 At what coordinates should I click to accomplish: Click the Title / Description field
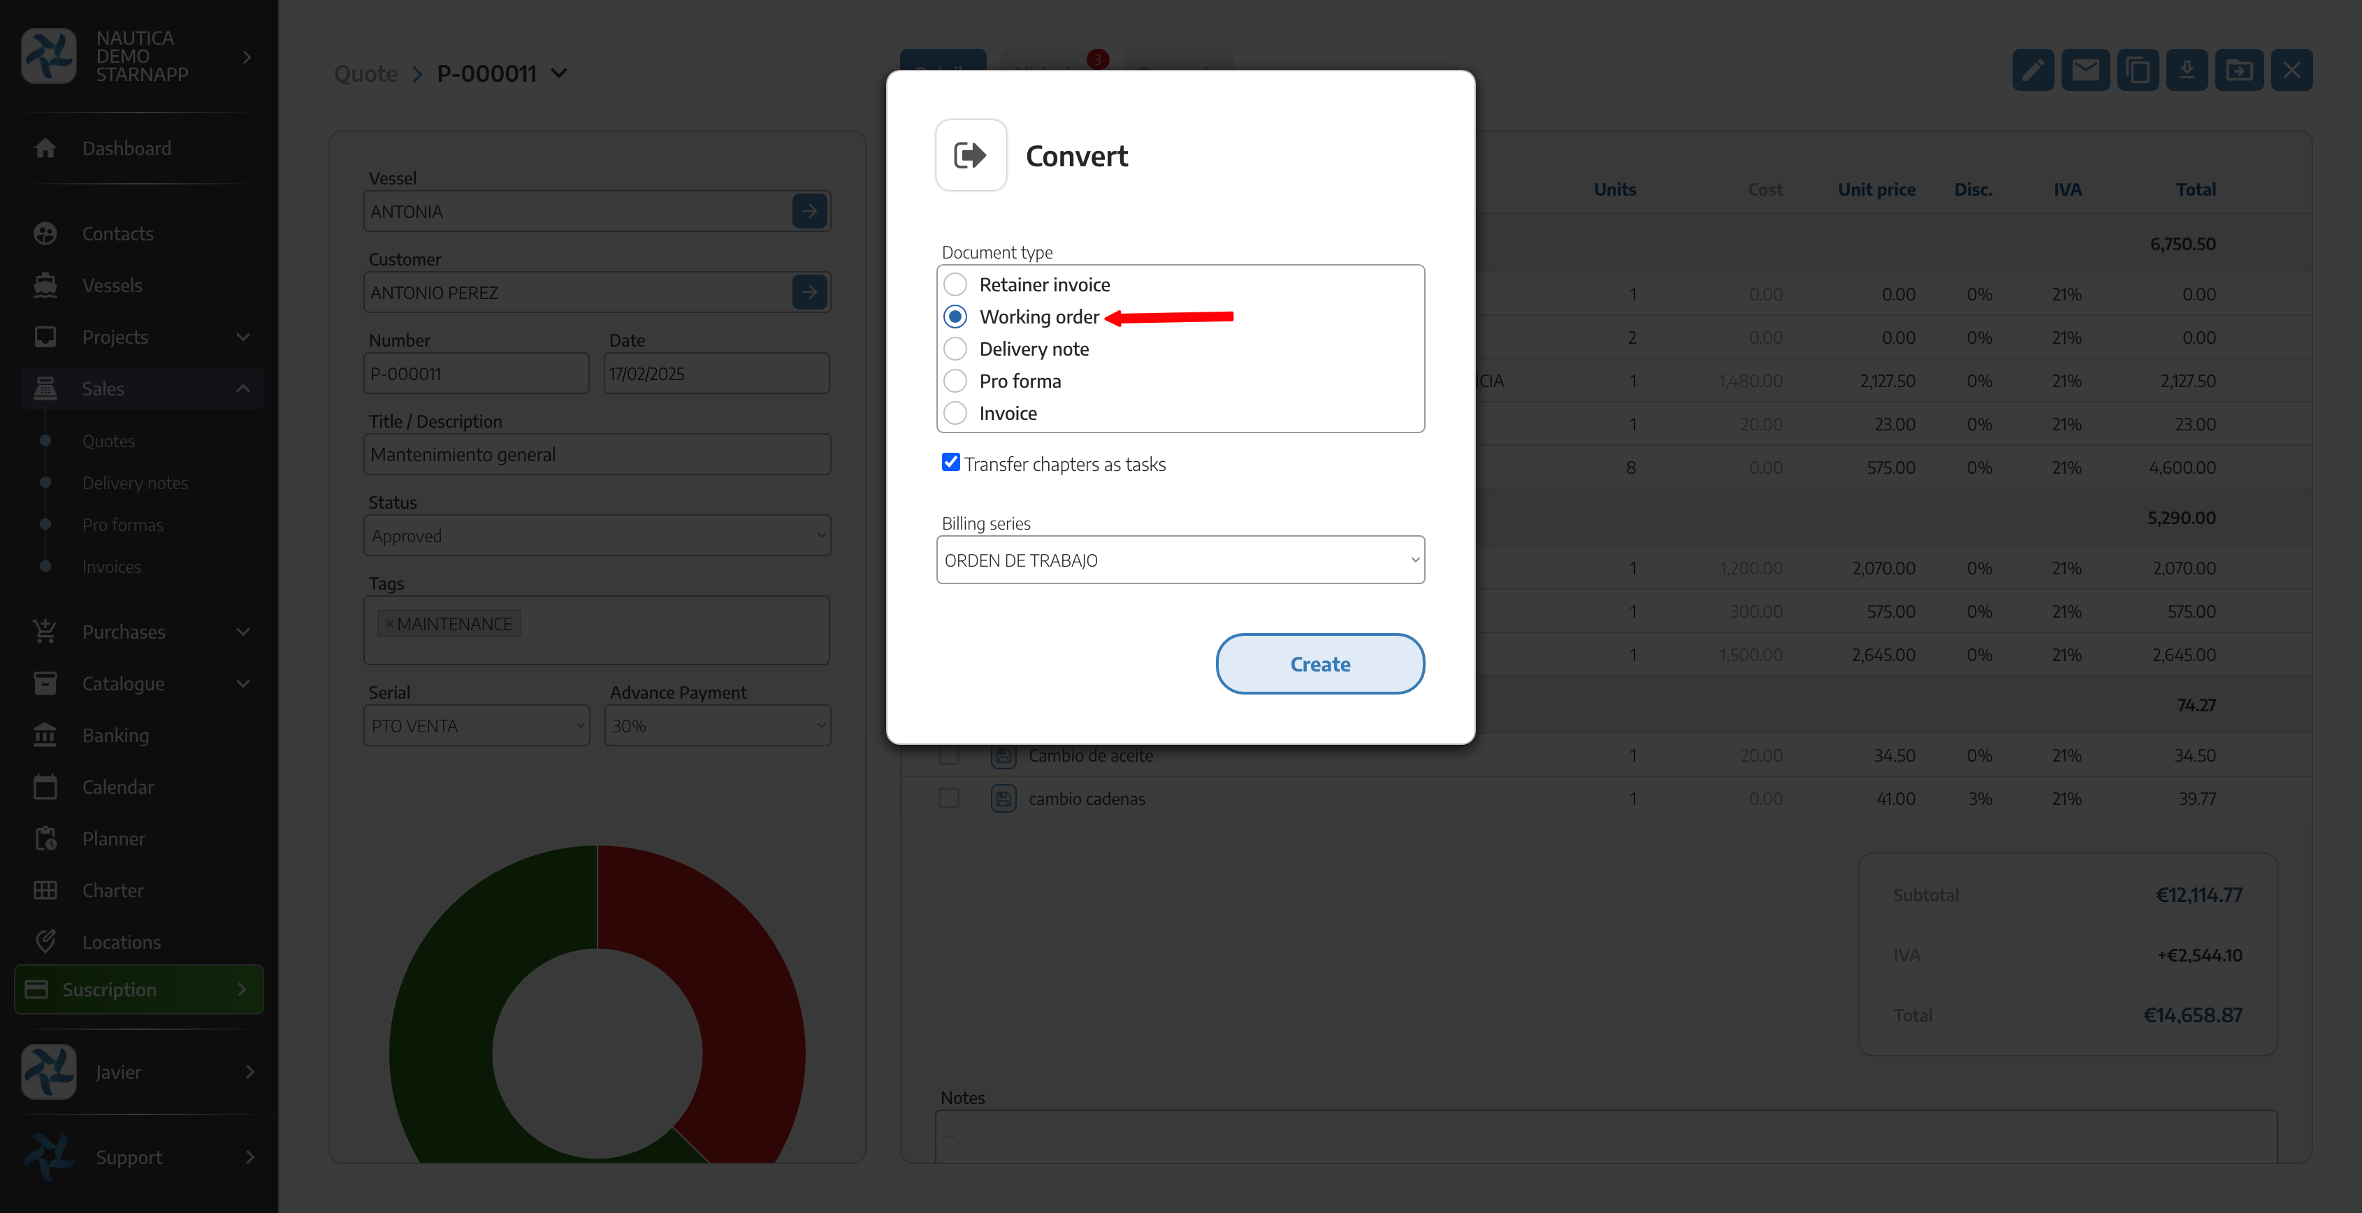pyautogui.click(x=597, y=455)
